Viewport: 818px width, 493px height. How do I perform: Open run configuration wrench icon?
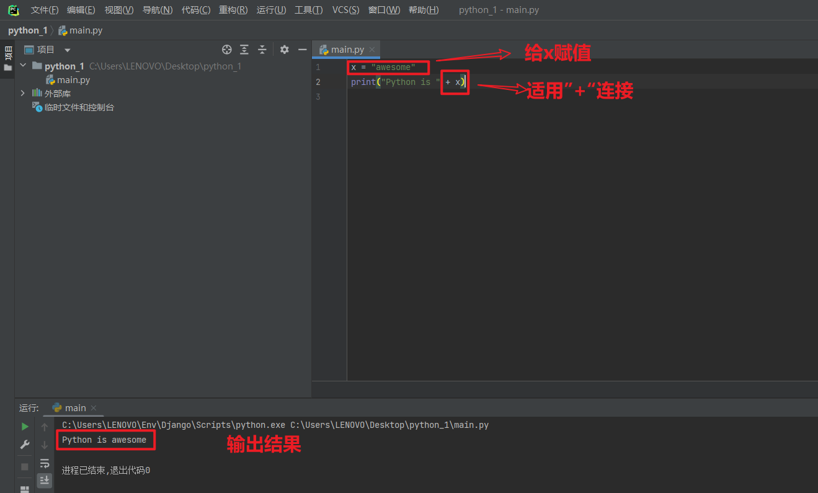click(25, 445)
